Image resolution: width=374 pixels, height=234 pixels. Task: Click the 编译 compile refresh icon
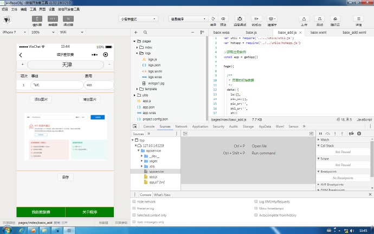(x=213, y=18)
